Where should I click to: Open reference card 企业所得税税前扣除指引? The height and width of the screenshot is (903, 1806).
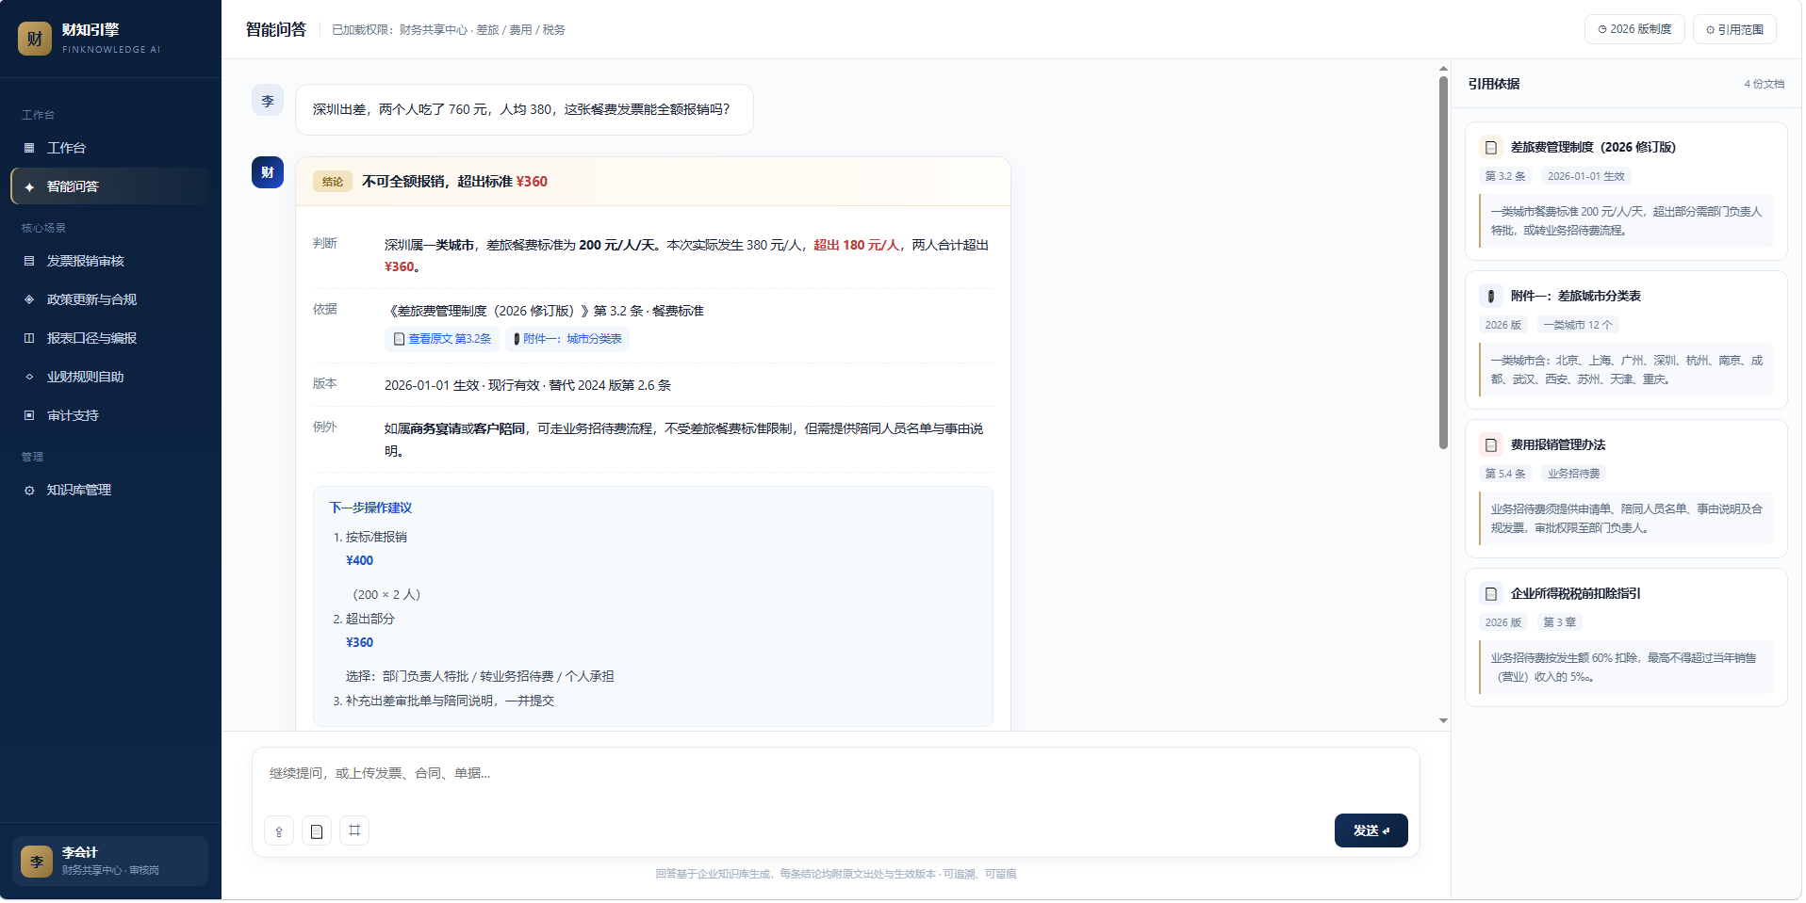click(1626, 637)
